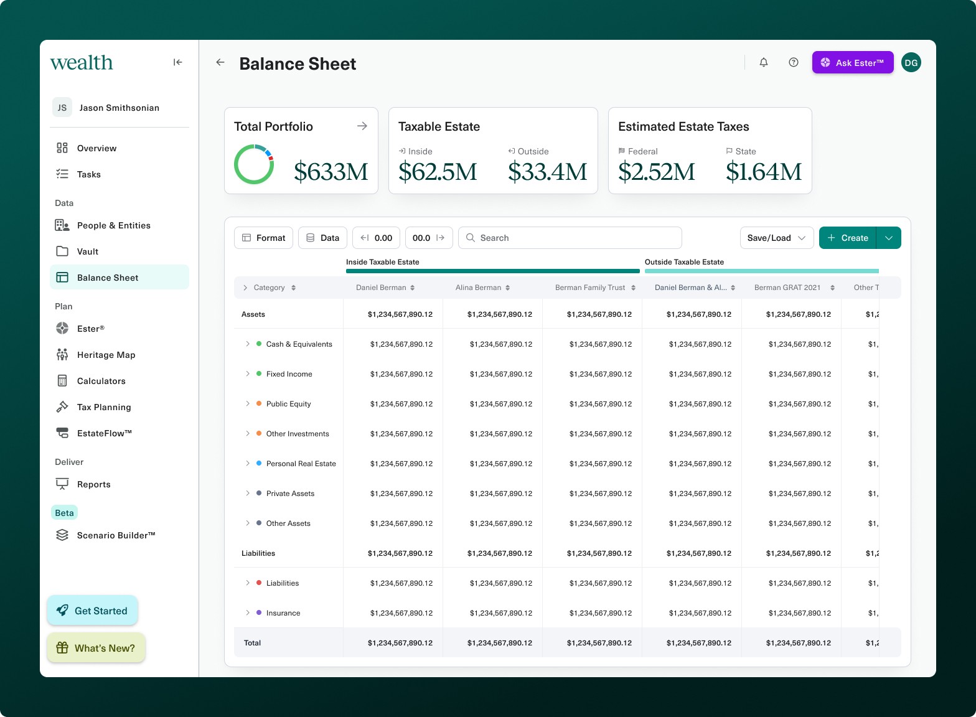Click the EstateFlow™ icon
The height and width of the screenshot is (717, 976).
(62, 433)
